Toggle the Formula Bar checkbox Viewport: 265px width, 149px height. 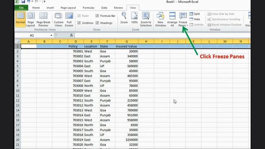tap(97, 16)
